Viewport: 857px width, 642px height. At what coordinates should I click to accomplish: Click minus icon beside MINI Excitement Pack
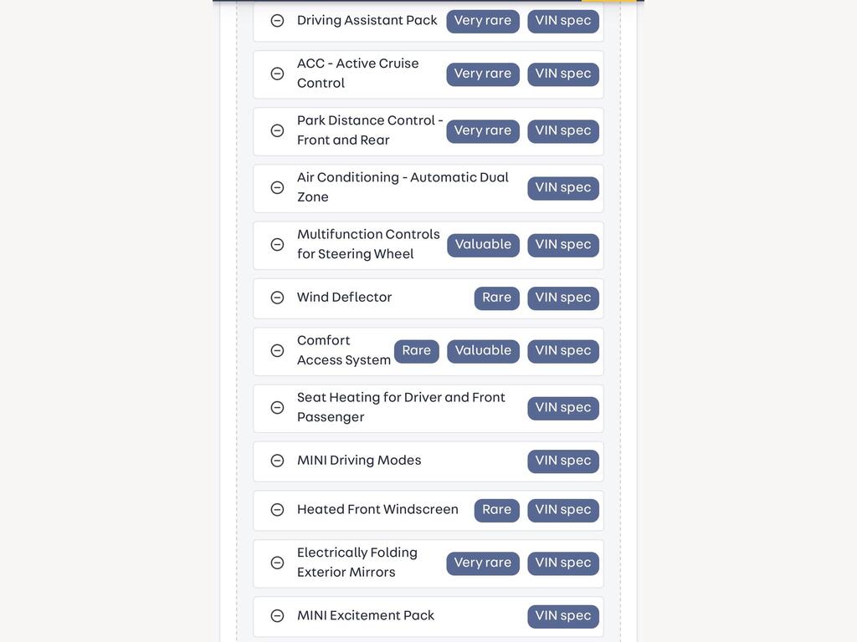point(277,616)
